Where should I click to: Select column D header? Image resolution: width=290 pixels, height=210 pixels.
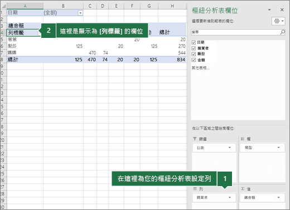point(103,6)
